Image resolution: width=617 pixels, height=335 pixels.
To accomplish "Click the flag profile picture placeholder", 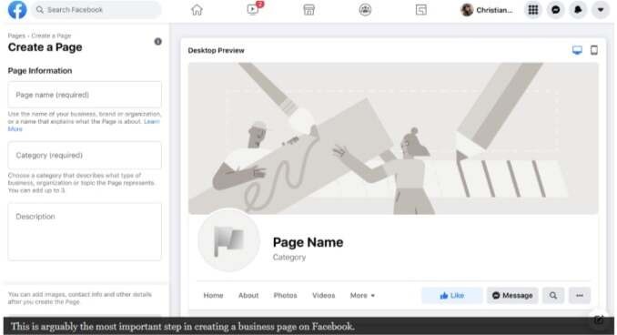I will [228, 240].
